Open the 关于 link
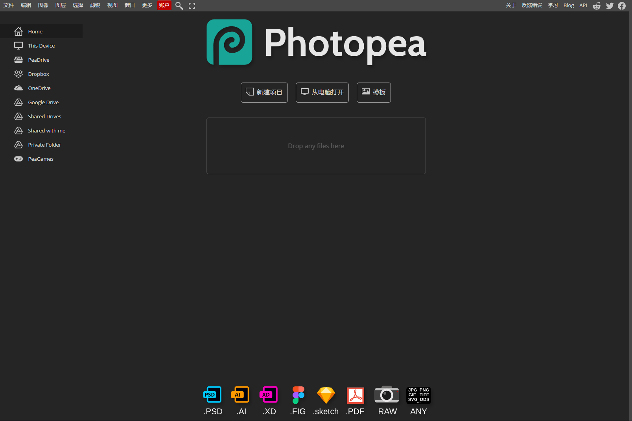This screenshot has height=421, width=632. click(511, 5)
